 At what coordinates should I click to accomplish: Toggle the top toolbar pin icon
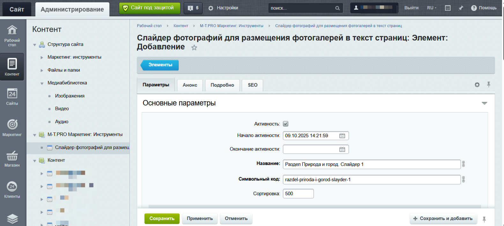461,8
